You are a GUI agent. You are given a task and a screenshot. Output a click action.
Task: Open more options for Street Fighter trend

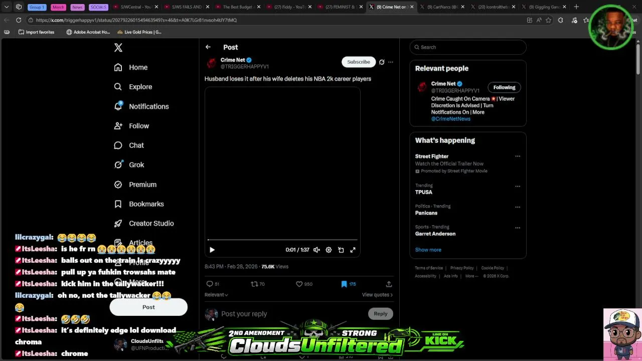click(x=518, y=156)
